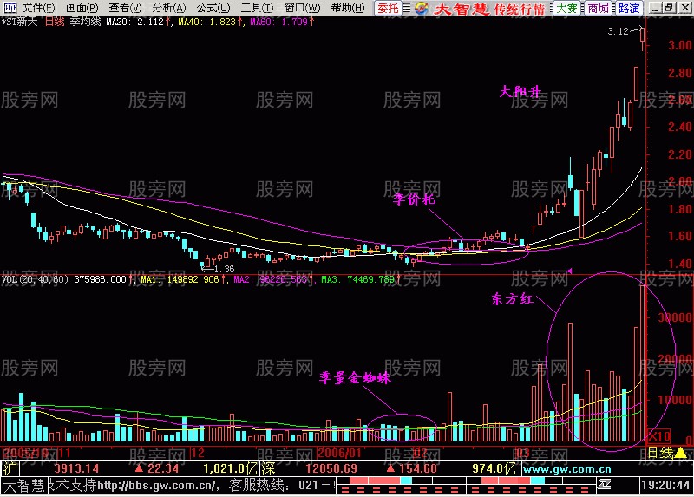Click the list lines icon next to 委托
694x497 pixels.
[406, 8]
